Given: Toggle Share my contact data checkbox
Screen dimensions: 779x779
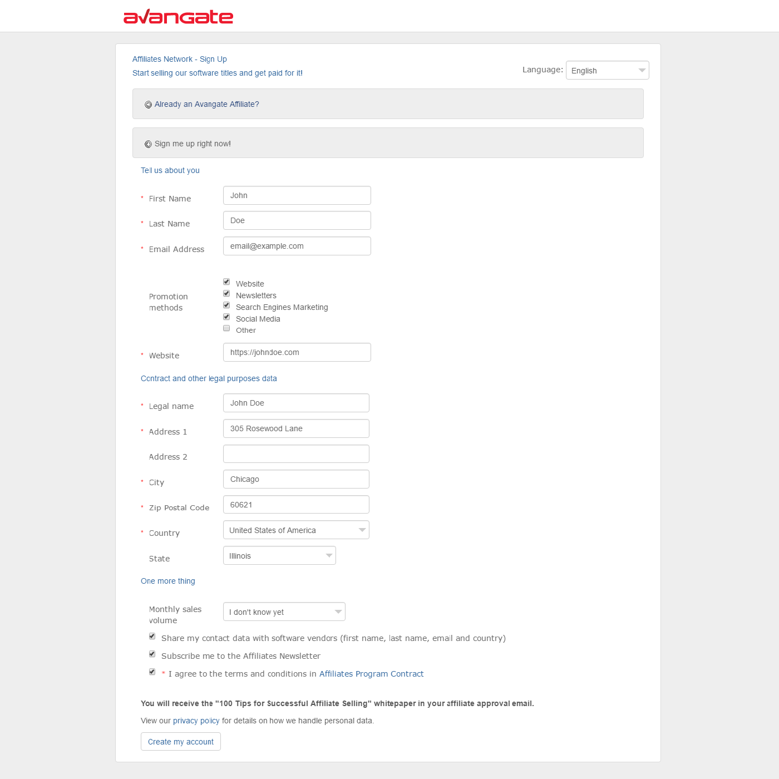Looking at the screenshot, I should click(152, 636).
